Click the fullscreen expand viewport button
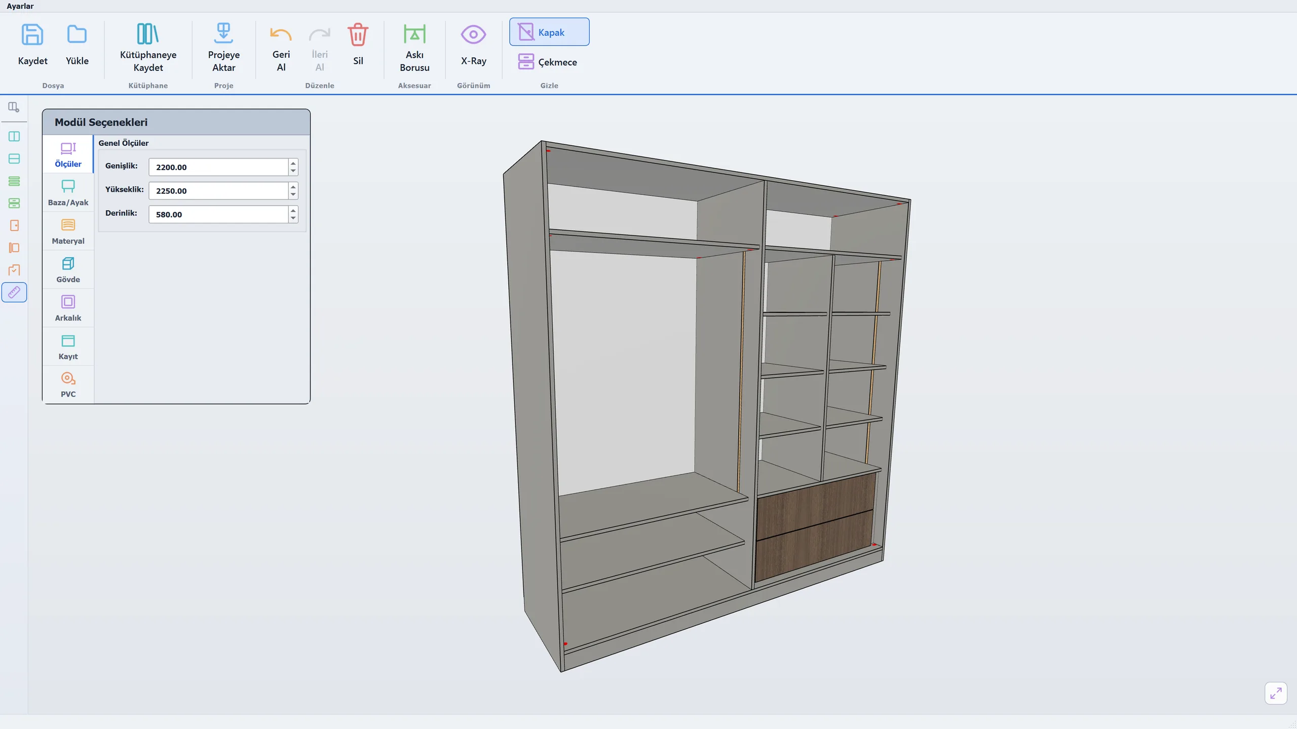The height and width of the screenshot is (729, 1297). coord(1276,693)
